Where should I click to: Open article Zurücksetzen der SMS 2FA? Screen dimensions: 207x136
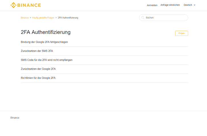click(x=37, y=51)
